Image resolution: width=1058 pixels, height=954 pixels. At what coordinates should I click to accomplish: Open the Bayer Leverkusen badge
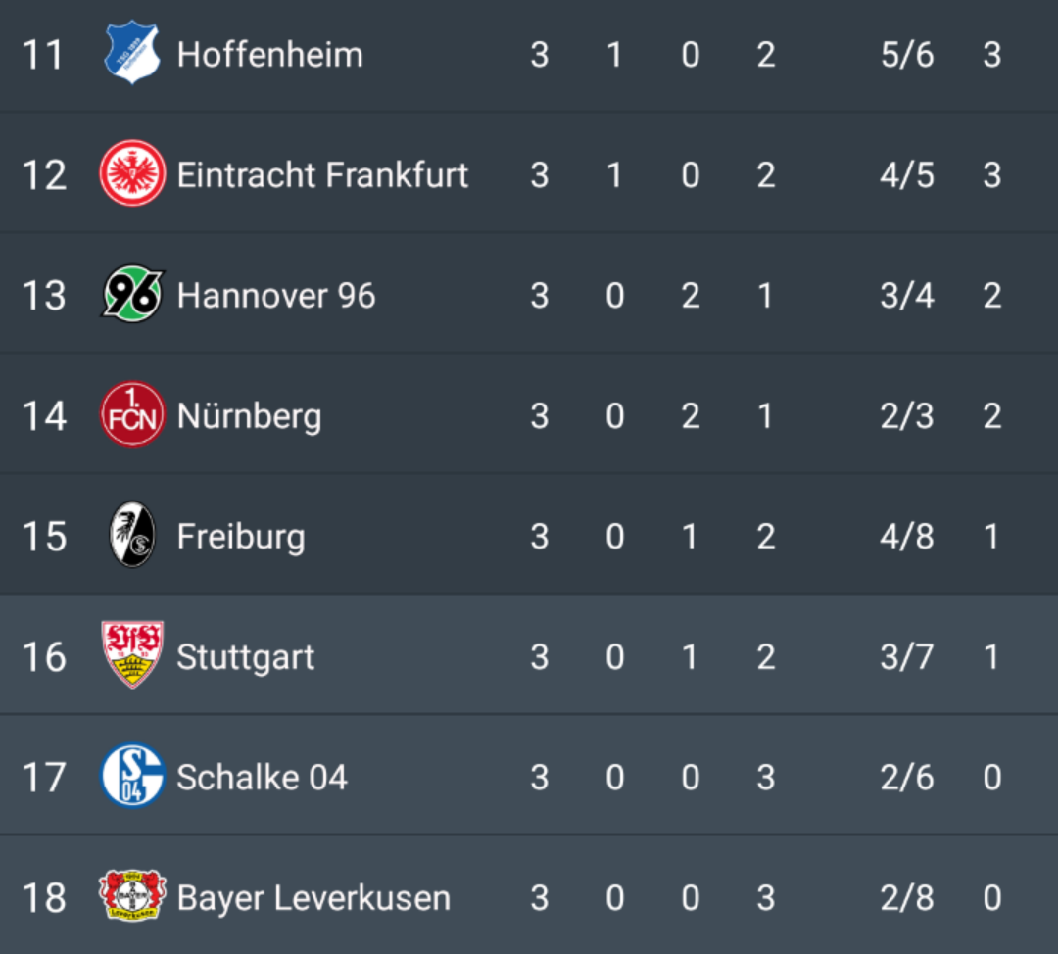[x=132, y=897]
